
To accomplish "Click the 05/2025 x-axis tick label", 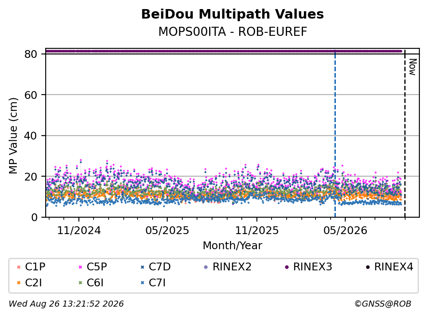I will [167, 231].
